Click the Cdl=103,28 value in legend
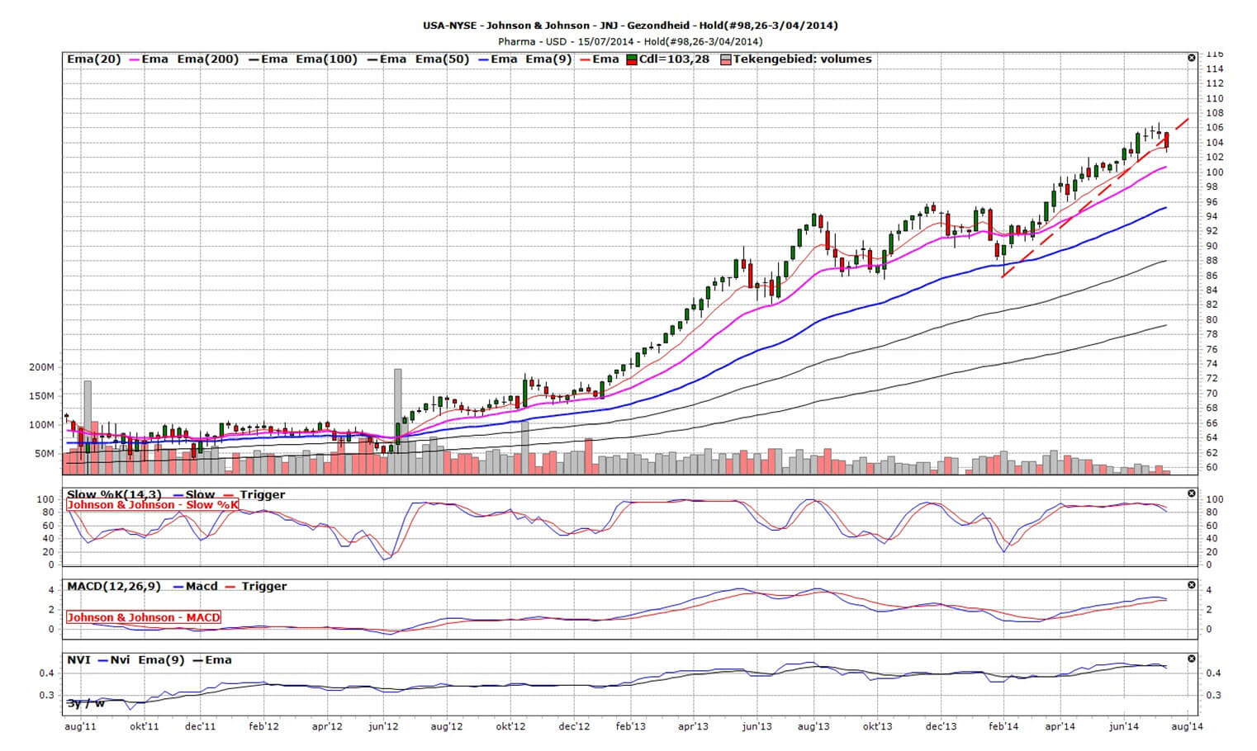This screenshot has height=751, width=1257. click(x=674, y=59)
